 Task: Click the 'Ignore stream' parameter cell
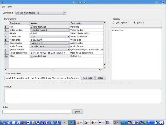19,50
